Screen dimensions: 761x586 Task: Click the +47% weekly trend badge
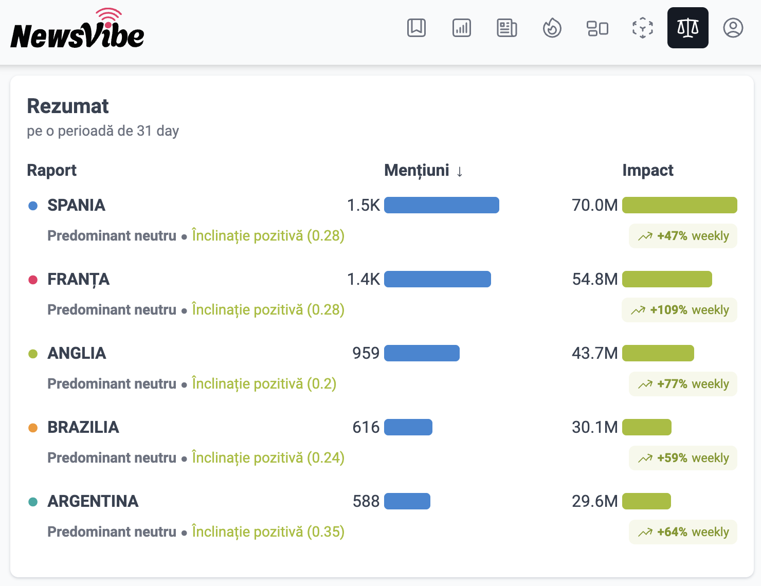tap(683, 236)
